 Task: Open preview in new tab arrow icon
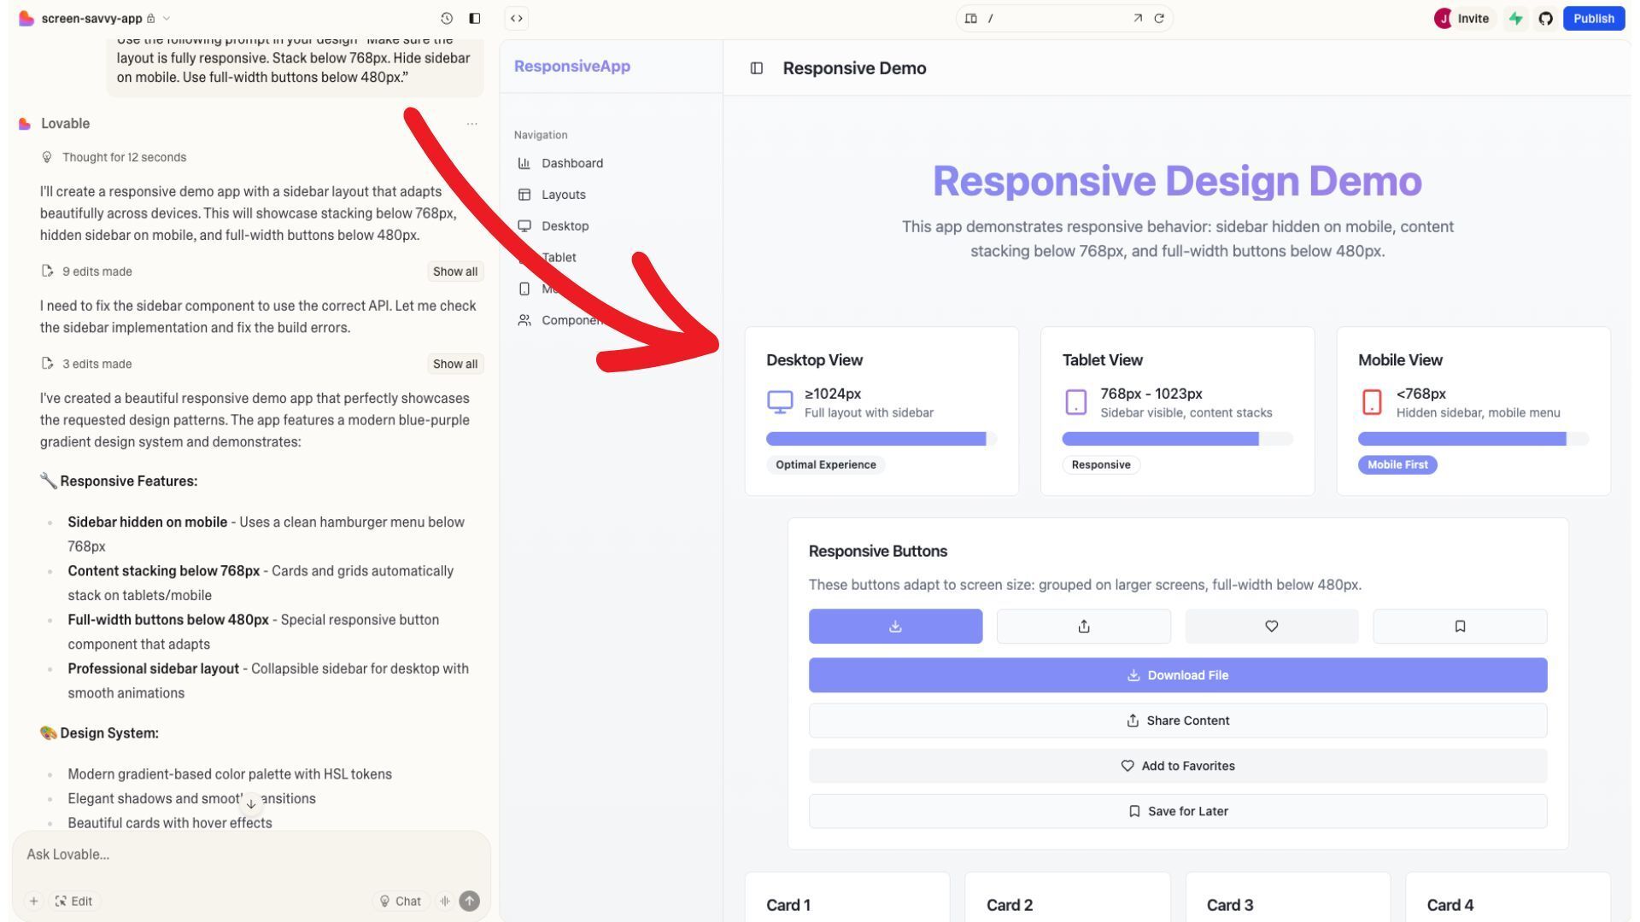(1137, 18)
